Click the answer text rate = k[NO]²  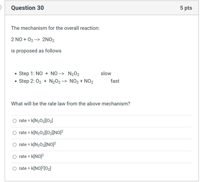click(31, 156)
